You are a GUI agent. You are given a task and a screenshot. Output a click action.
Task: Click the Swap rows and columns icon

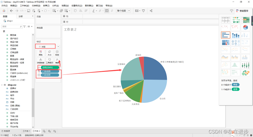coord(75,11)
